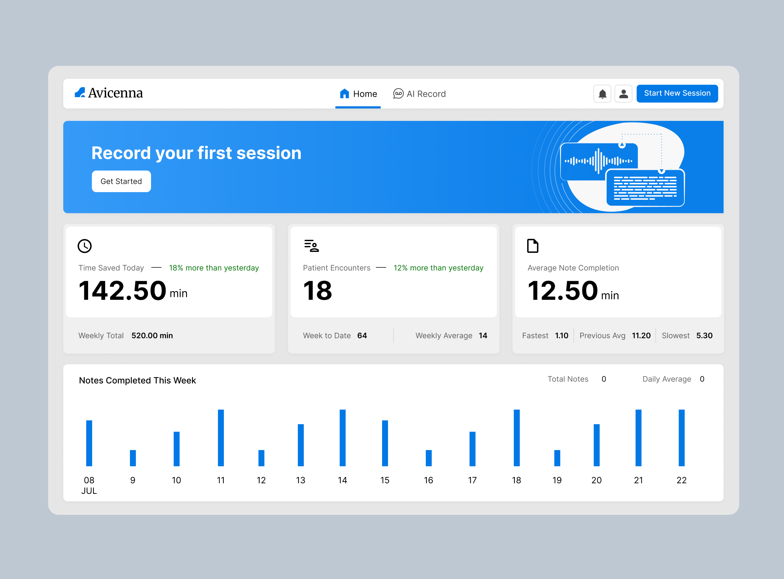Click the 'Patient Encounters' label
784x579 pixels.
tap(336, 268)
